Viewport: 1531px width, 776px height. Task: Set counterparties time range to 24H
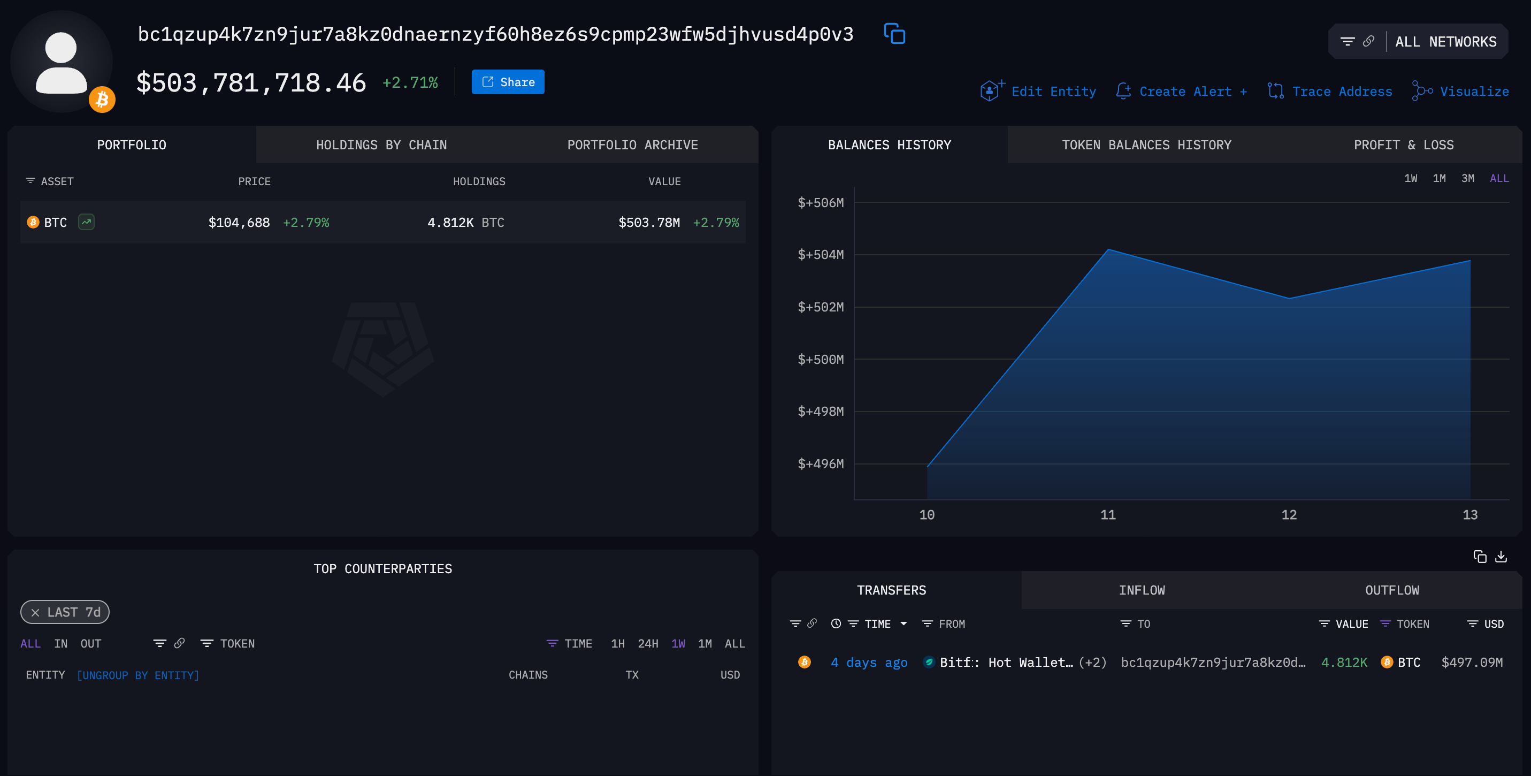647,643
